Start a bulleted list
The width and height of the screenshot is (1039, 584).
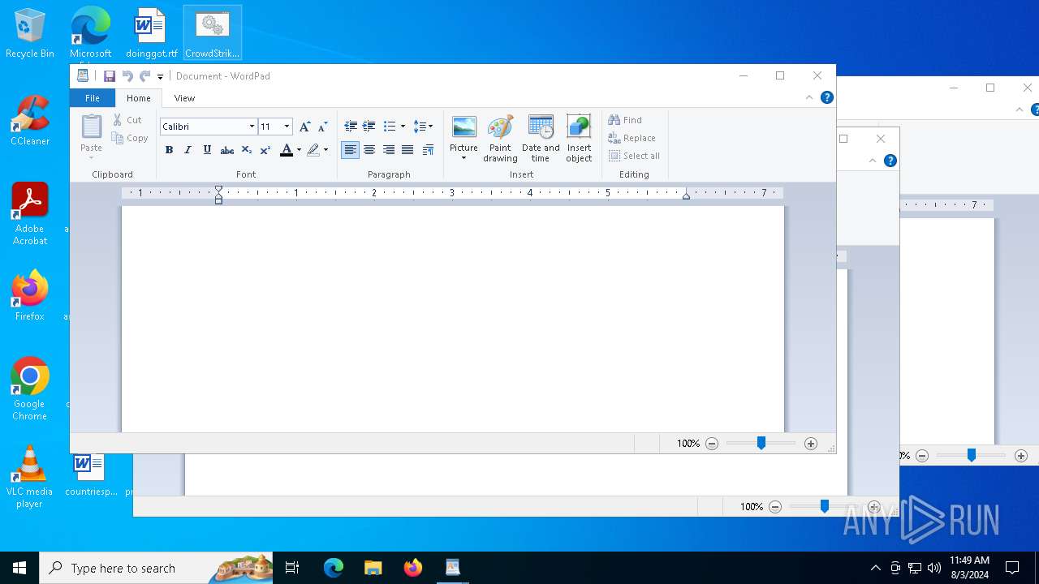click(390, 127)
